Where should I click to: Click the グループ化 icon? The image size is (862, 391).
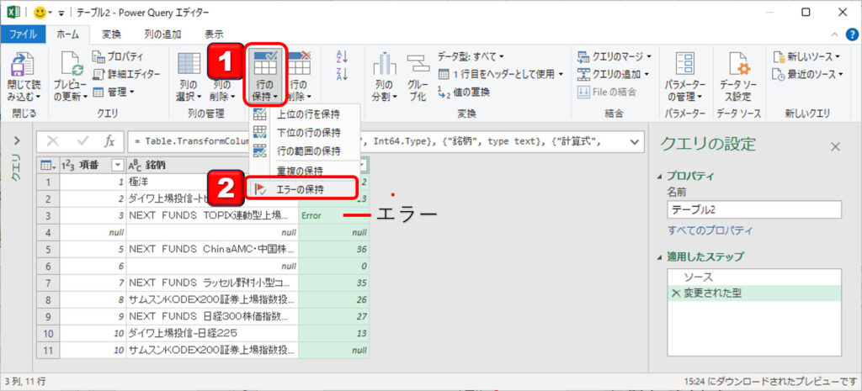pyautogui.click(x=418, y=65)
